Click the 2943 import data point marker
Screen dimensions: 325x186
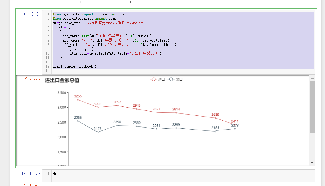tap(137, 109)
